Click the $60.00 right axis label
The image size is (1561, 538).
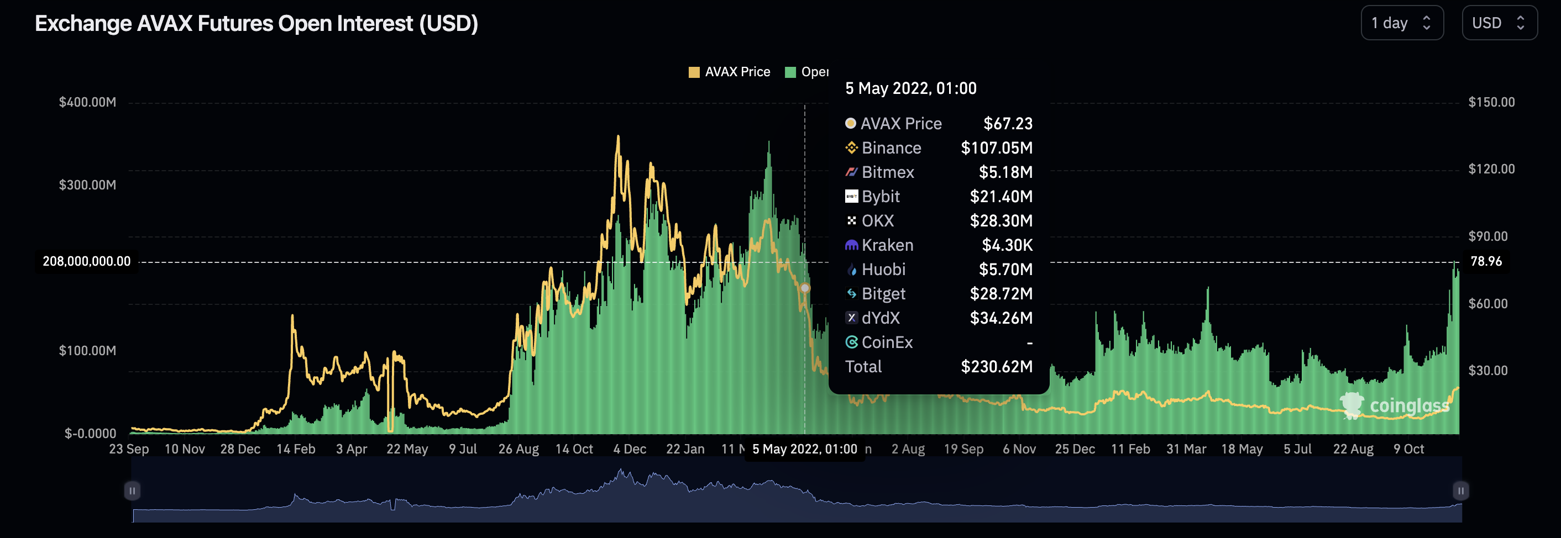1487,304
